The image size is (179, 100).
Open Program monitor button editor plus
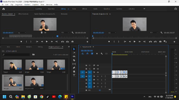coord(174,42)
